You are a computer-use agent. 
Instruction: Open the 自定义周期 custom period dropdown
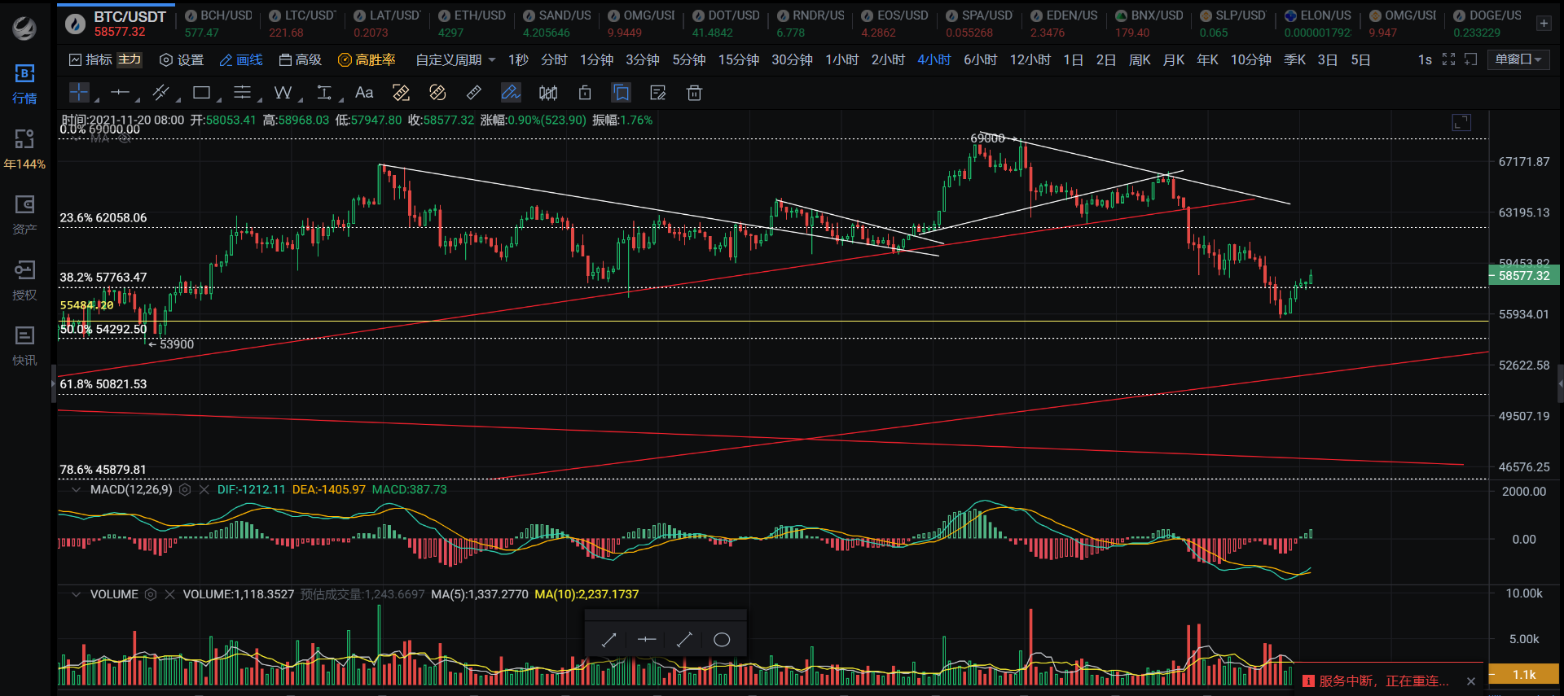pos(455,60)
